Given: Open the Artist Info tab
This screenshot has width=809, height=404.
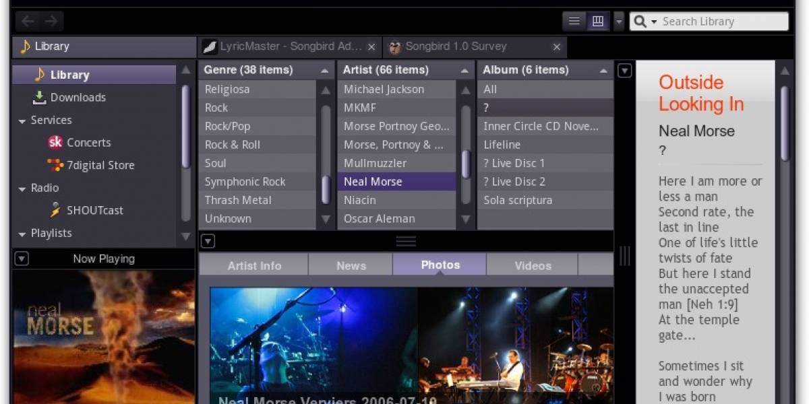Looking at the screenshot, I should [x=254, y=265].
